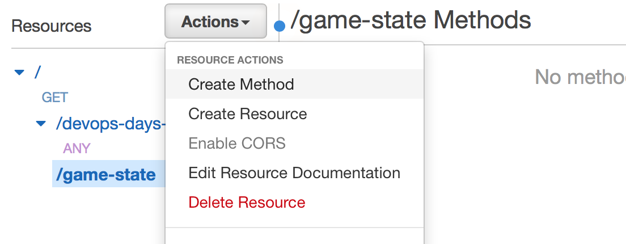Select the root / resource

pyautogui.click(x=38, y=72)
